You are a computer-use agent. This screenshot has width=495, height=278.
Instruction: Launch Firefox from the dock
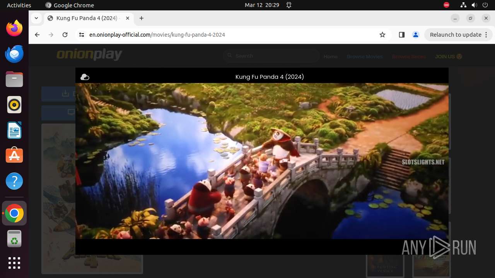pyautogui.click(x=14, y=28)
